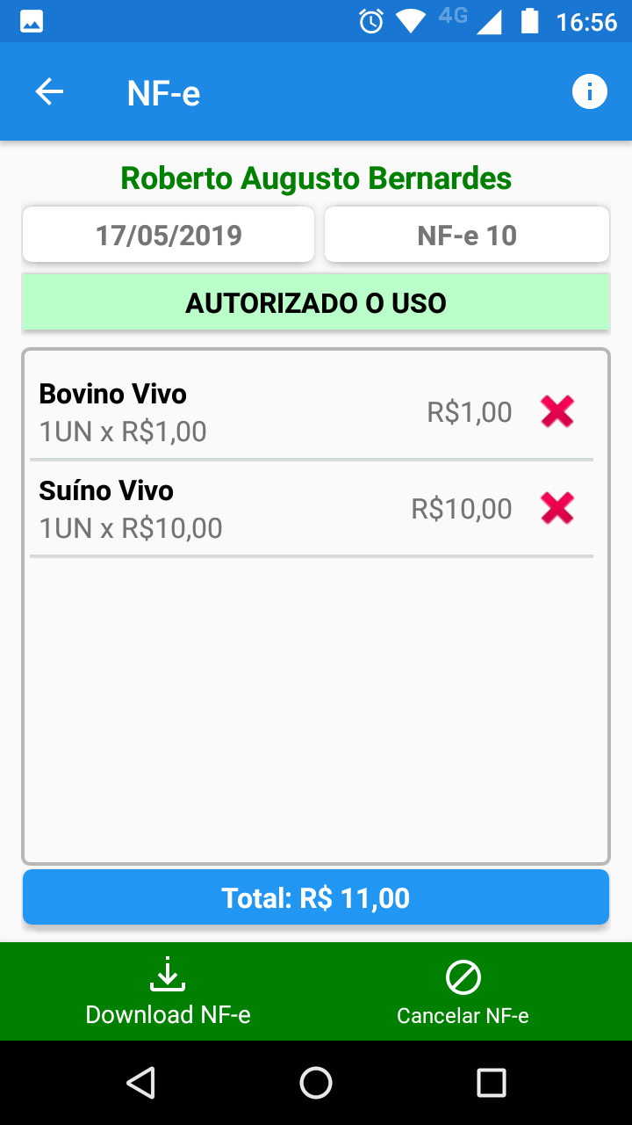This screenshot has height=1125, width=632.
Task: Tap the AUTORIZADO O USO status banner
Action: 316,303
